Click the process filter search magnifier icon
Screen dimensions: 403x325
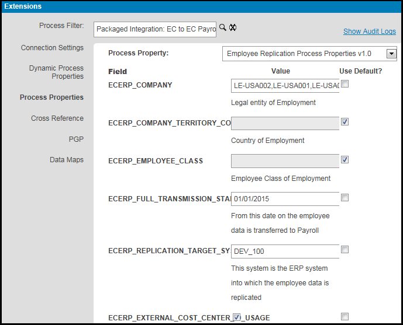click(x=223, y=27)
